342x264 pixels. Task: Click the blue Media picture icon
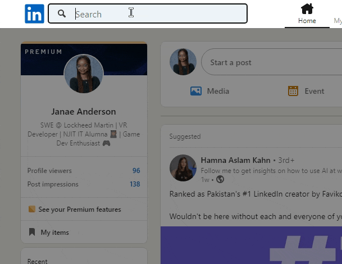point(196,91)
